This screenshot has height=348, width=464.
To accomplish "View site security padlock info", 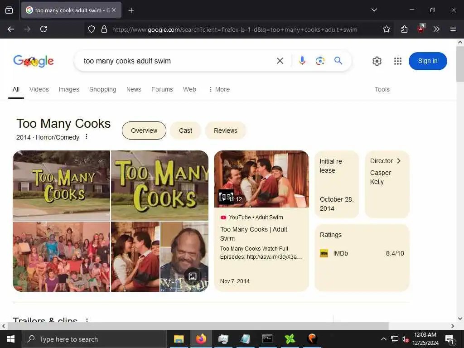I will pos(104,29).
